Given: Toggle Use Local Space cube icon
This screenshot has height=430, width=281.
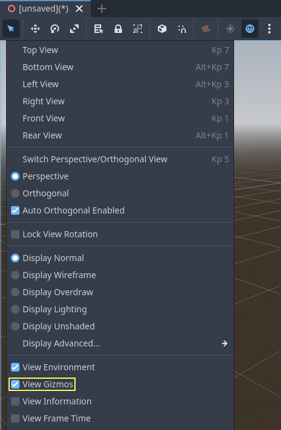Looking at the screenshot, I should pyautogui.click(x=162, y=29).
